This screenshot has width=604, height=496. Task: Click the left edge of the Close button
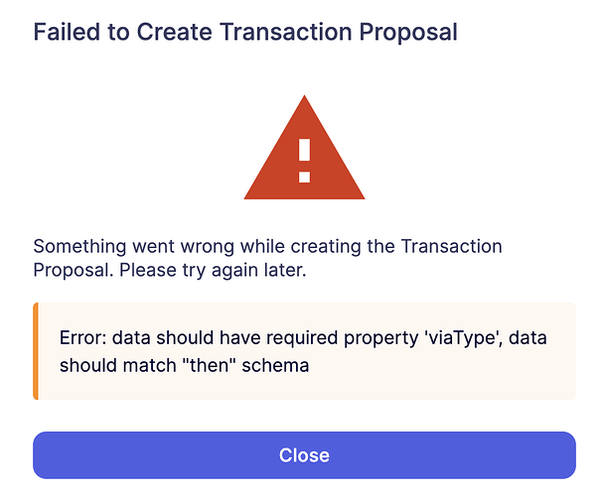click(42, 455)
